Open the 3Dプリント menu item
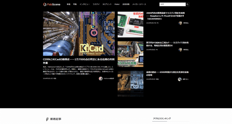 [107, 4]
